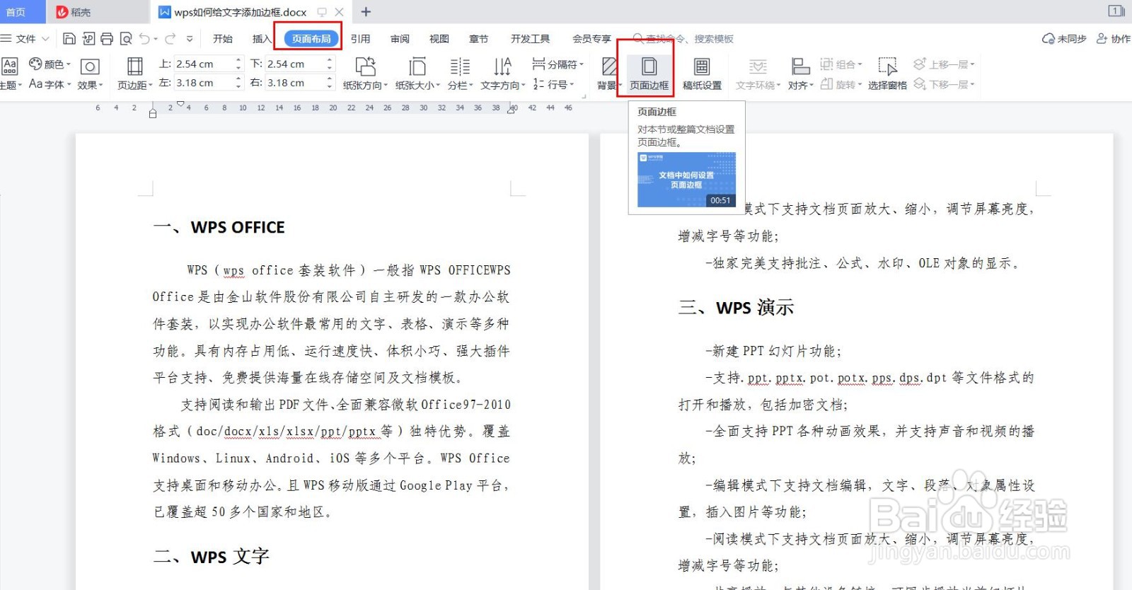Click the window count indicator icon
The height and width of the screenshot is (590, 1132).
click(1116, 11)
